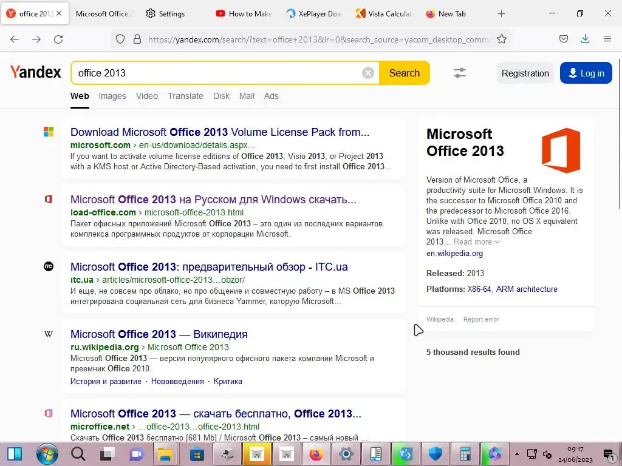Viewport: 622px width, 466px height.
Task: Switch to the Vista Calculator tab
Action: point(383,14)
